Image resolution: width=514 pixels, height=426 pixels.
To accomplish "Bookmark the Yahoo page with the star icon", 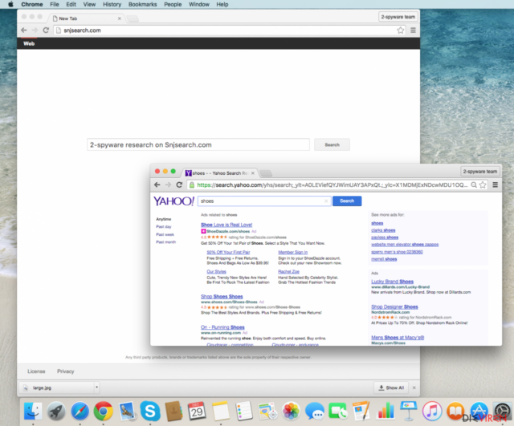I will 483,185.
